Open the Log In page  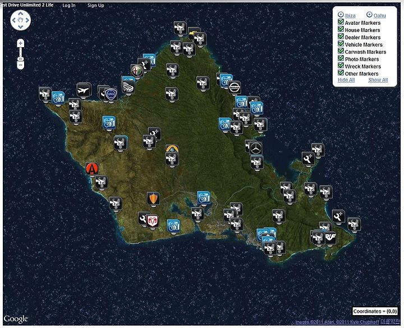pyautogui.click(x=69, y=5)
